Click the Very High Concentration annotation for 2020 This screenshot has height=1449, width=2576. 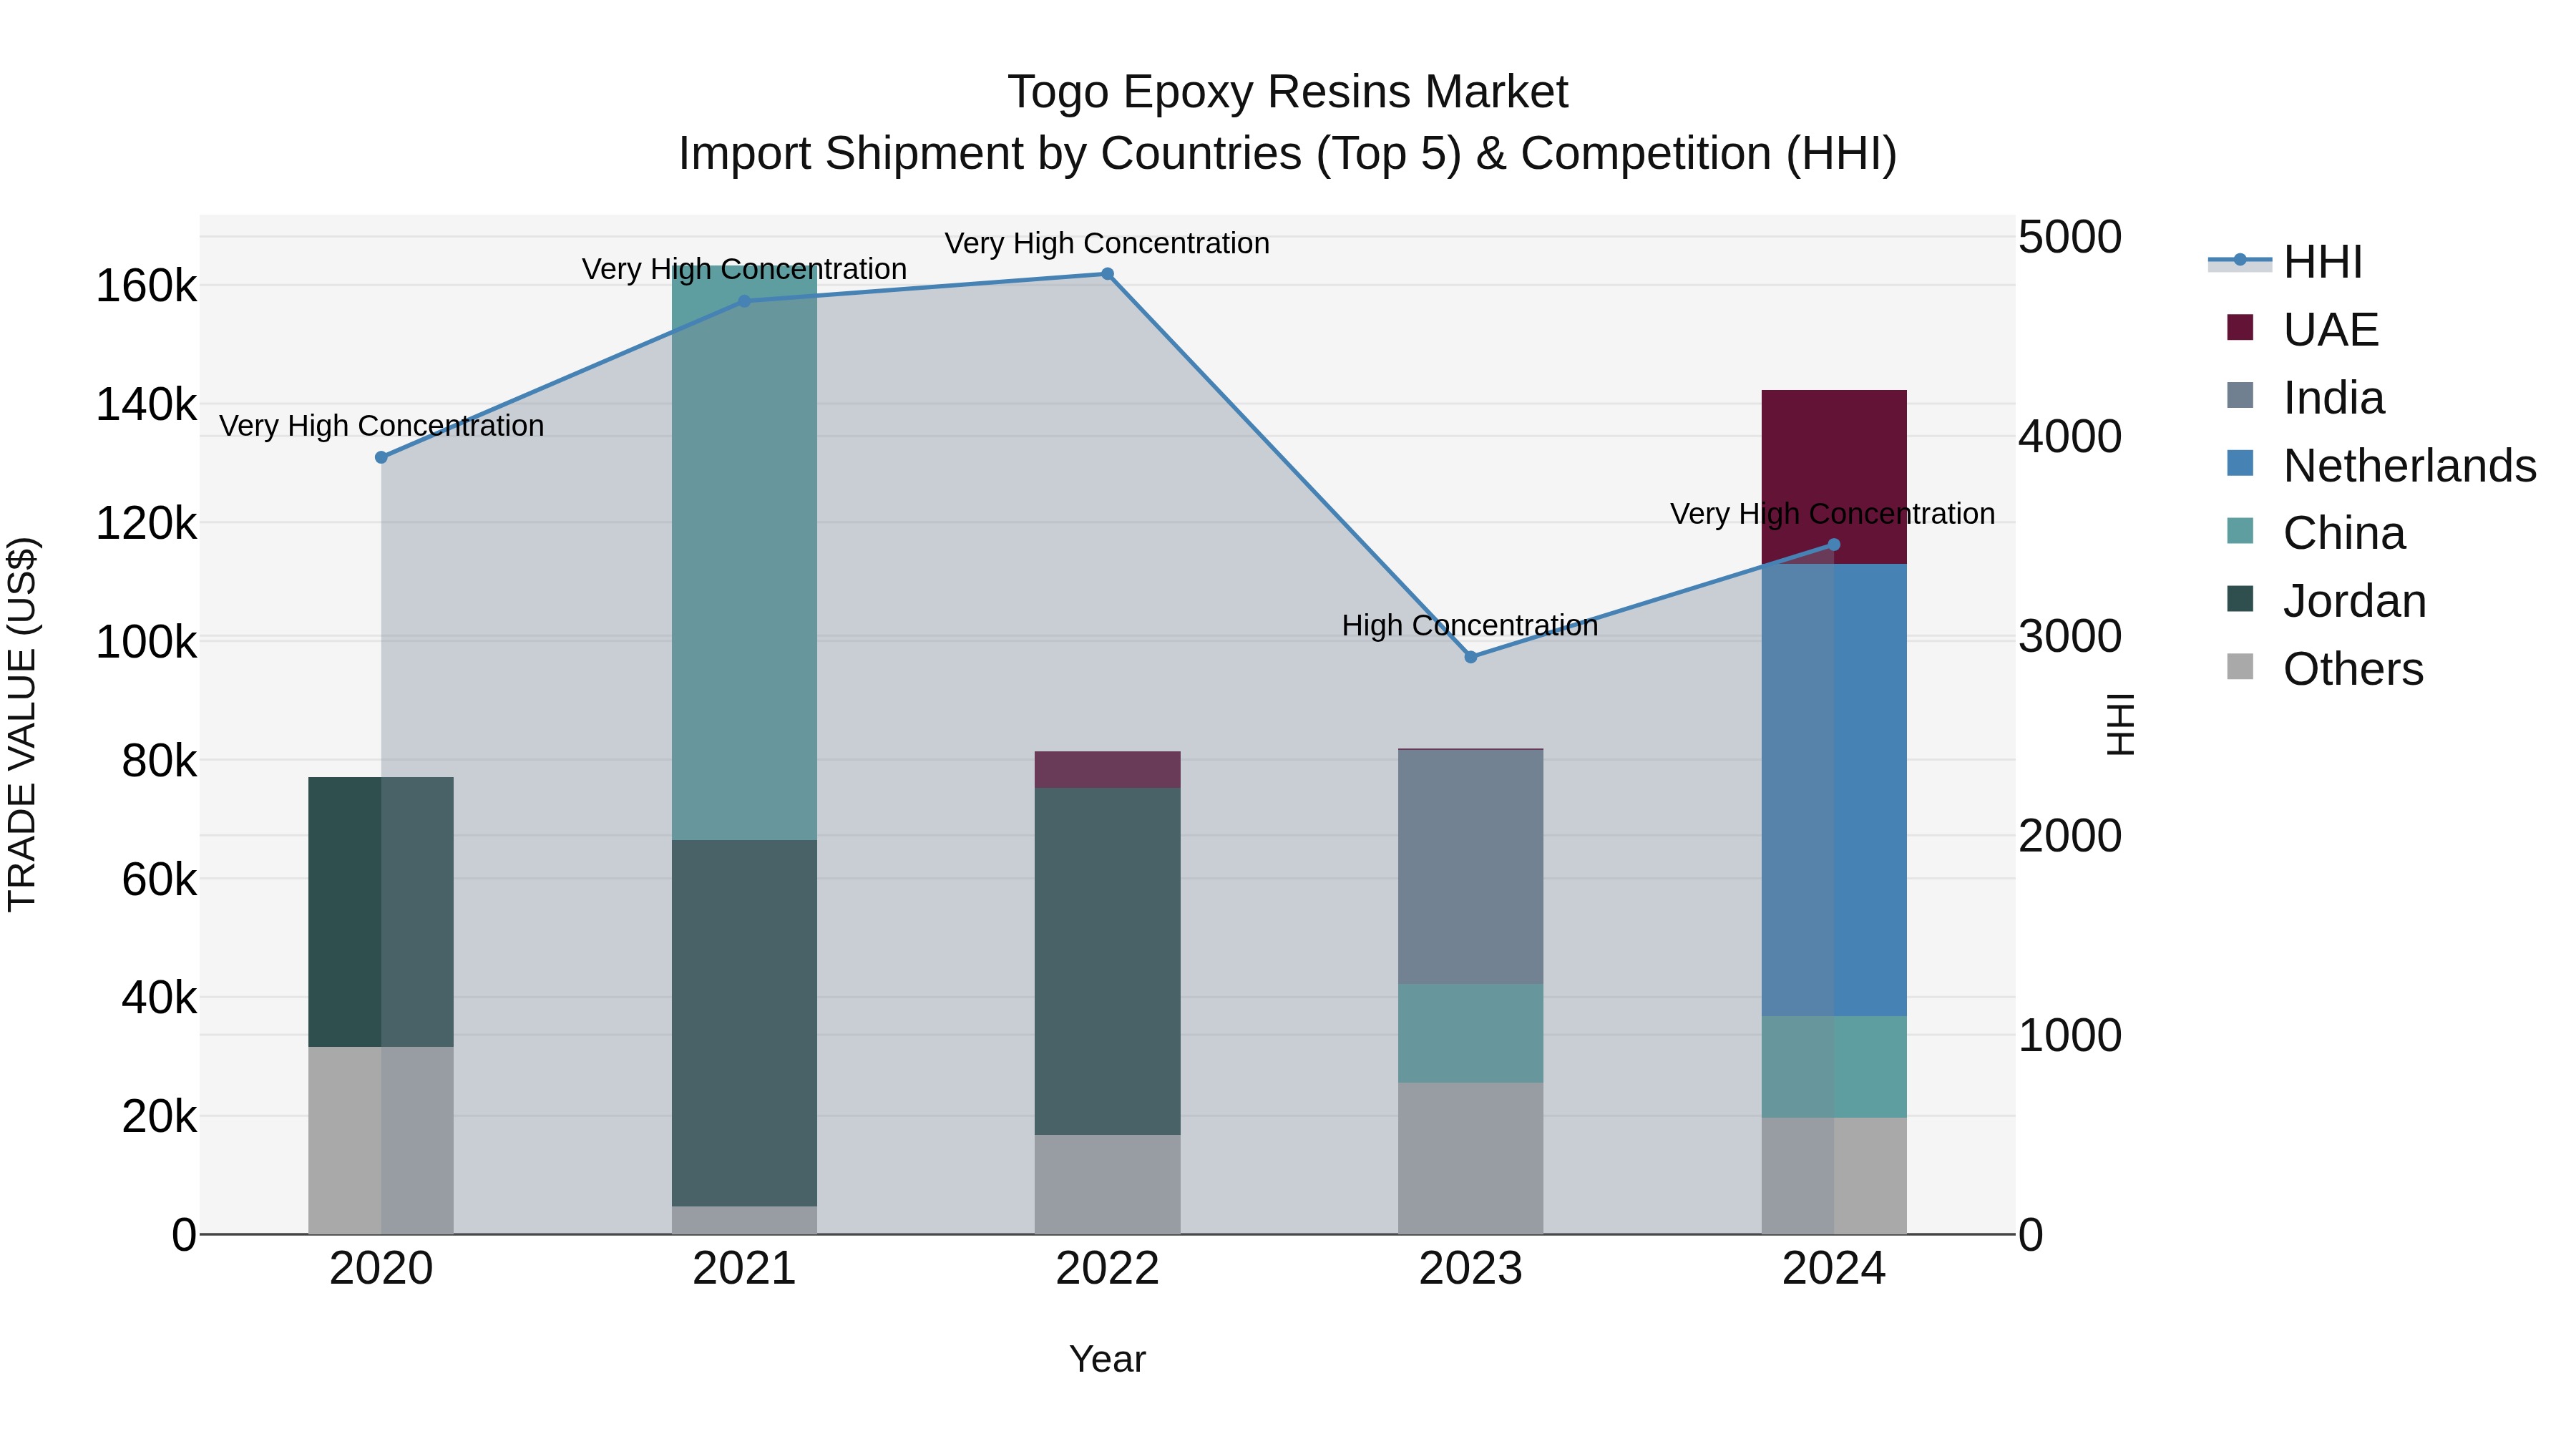click(382, 426)
